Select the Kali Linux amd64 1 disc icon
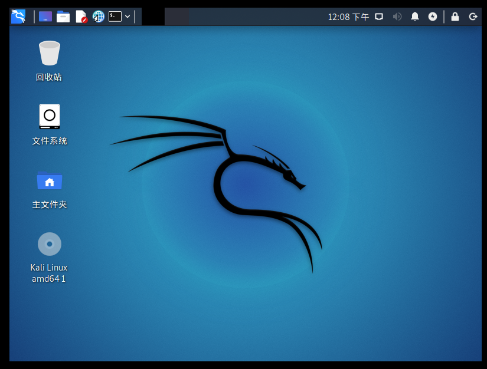The width and height of the screenshot is (487, 369). [50, 244]
